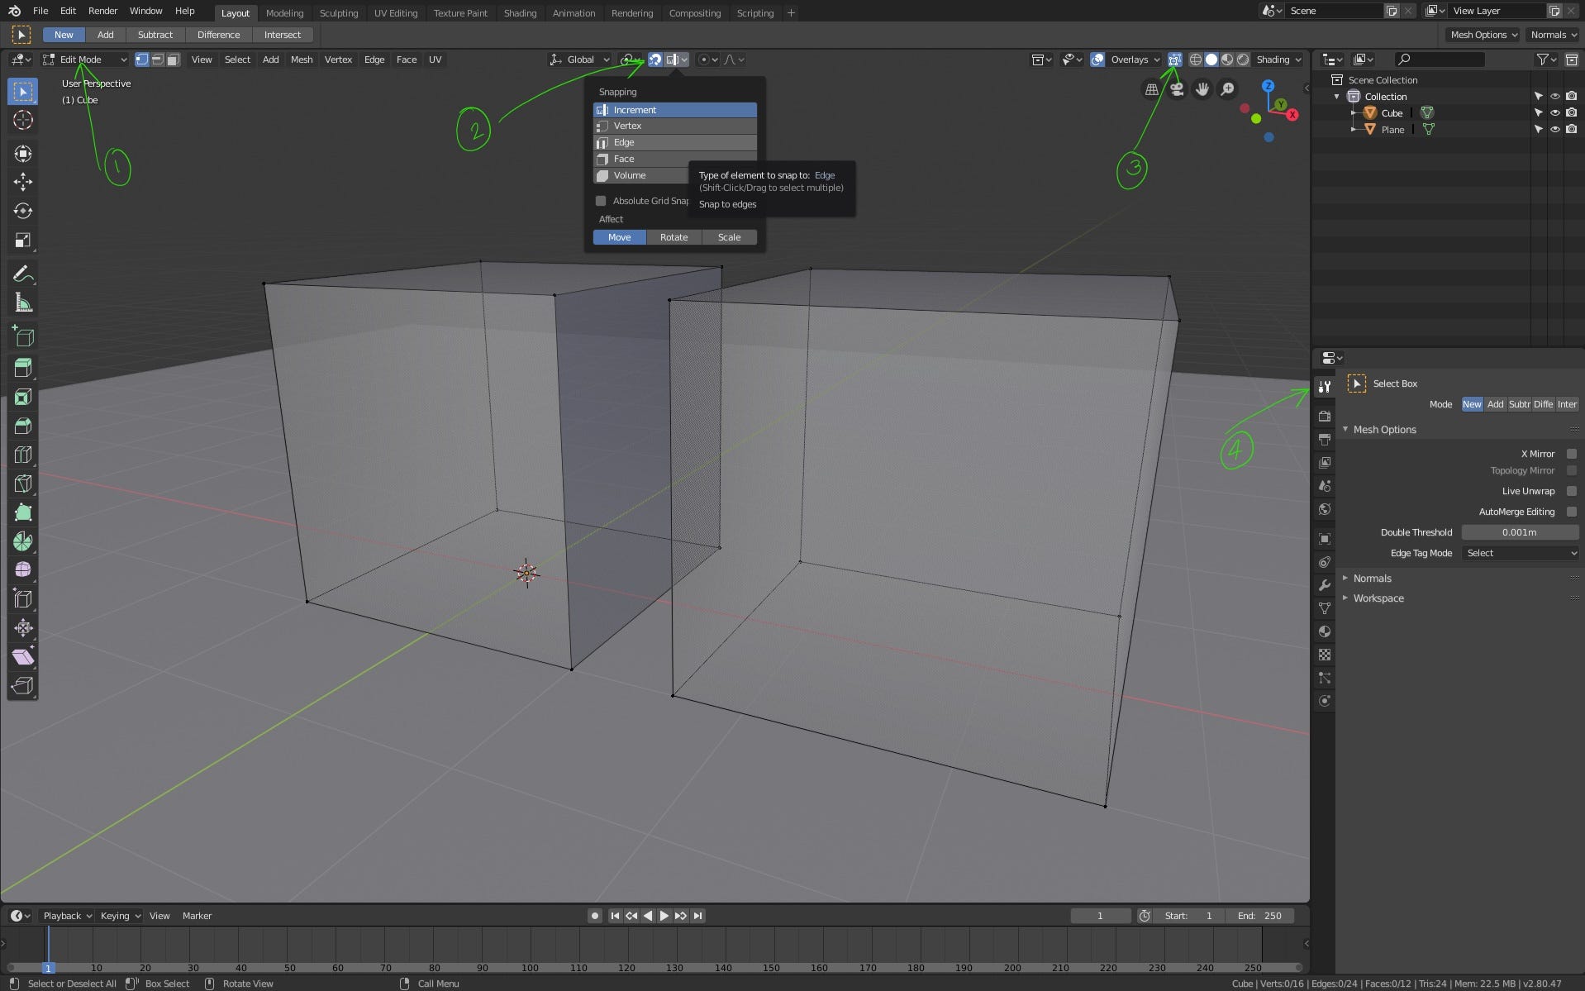Open the Mesh menu in viewport header
Screen dimensions: 1585x991
[302, 59]
